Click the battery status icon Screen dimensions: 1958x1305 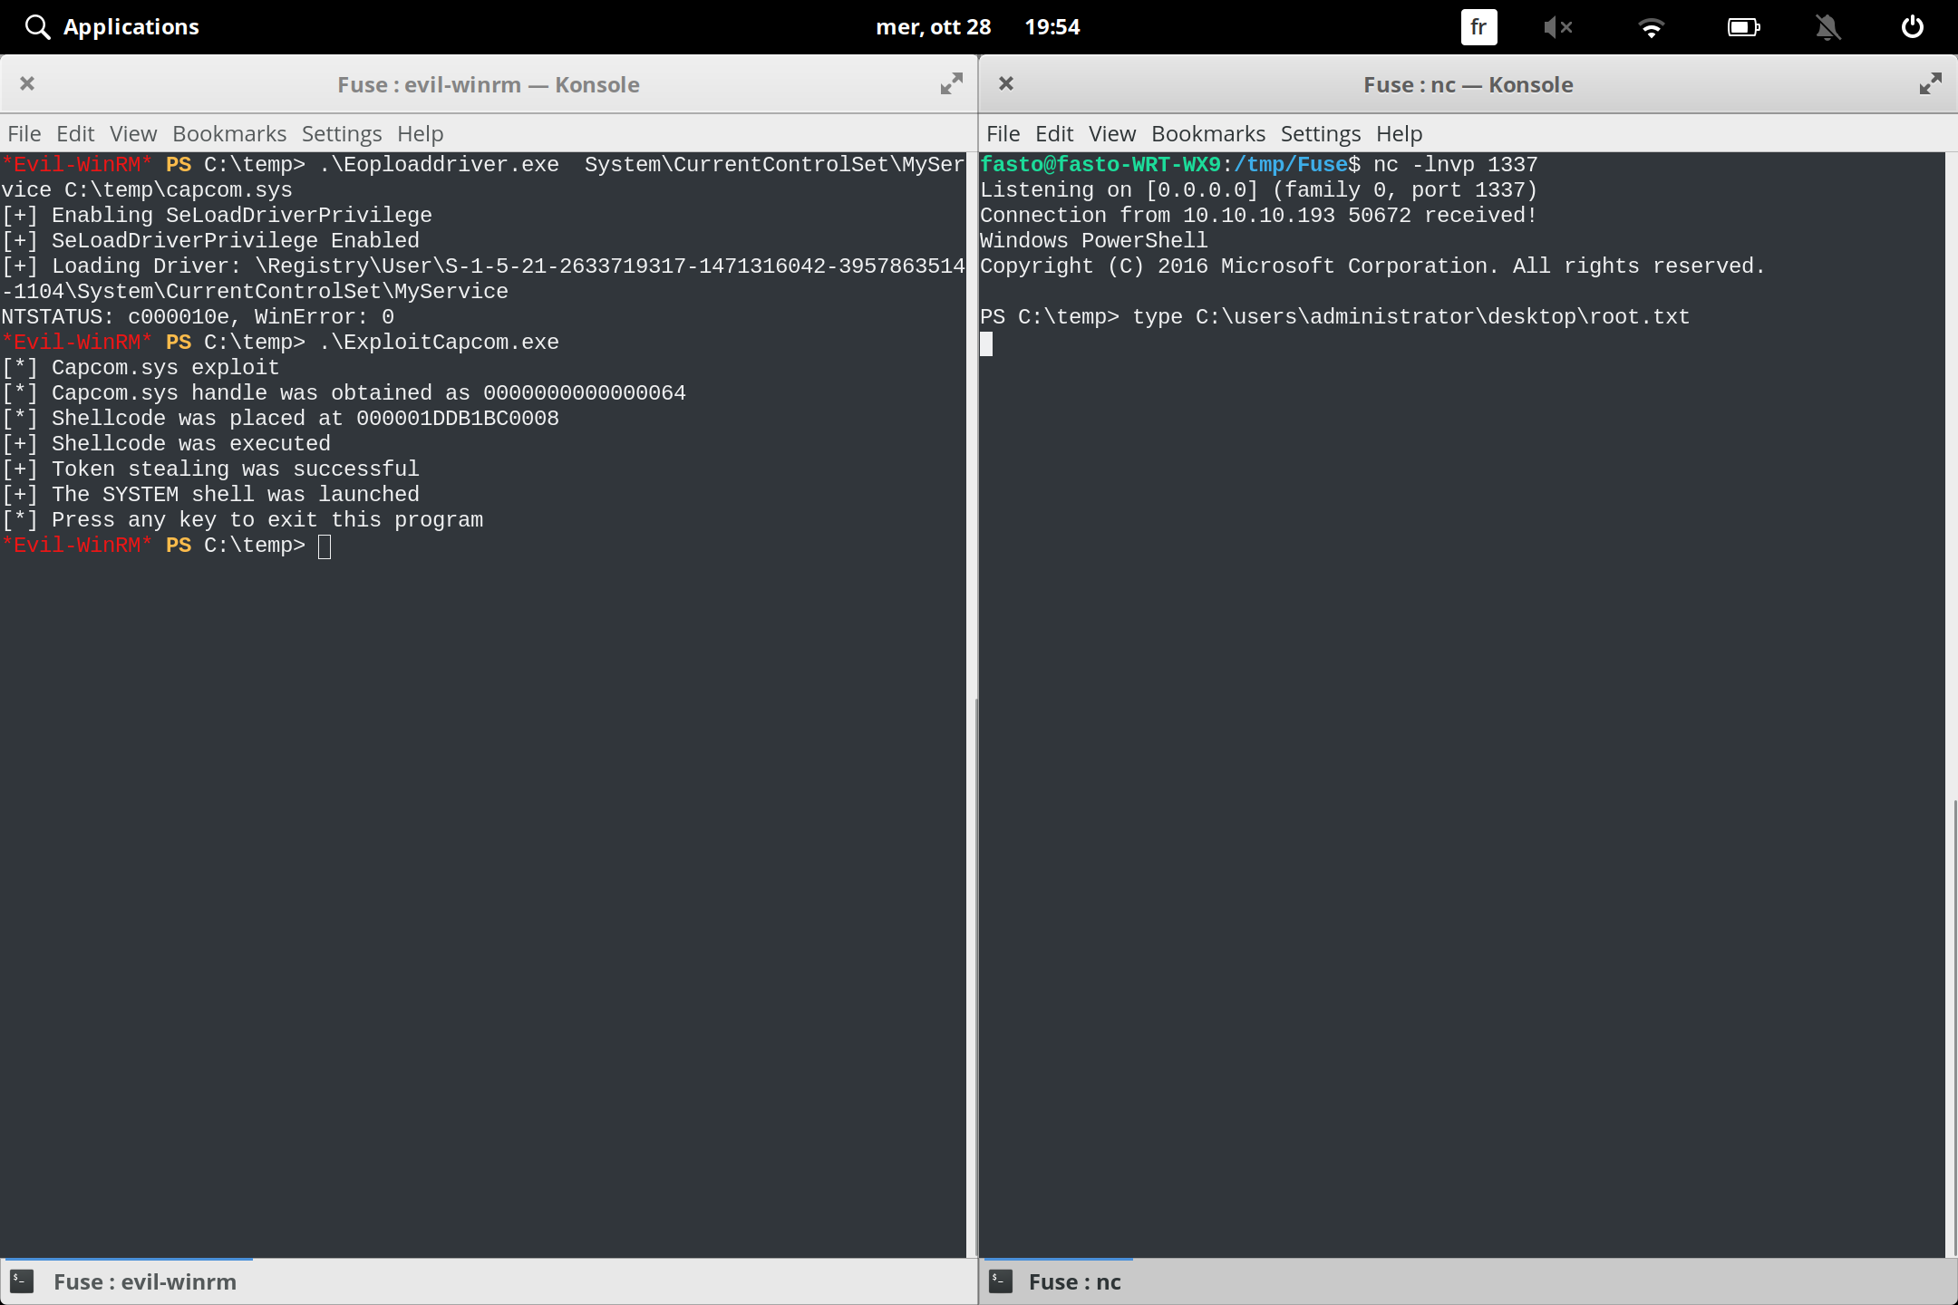pyautogui.click(x=1742, y=27)
